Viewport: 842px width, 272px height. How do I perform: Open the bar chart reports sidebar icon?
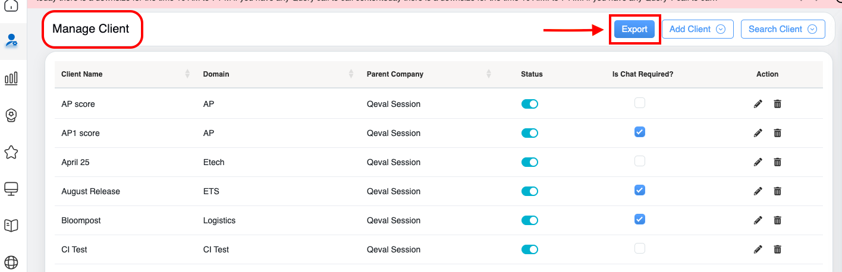11,78
